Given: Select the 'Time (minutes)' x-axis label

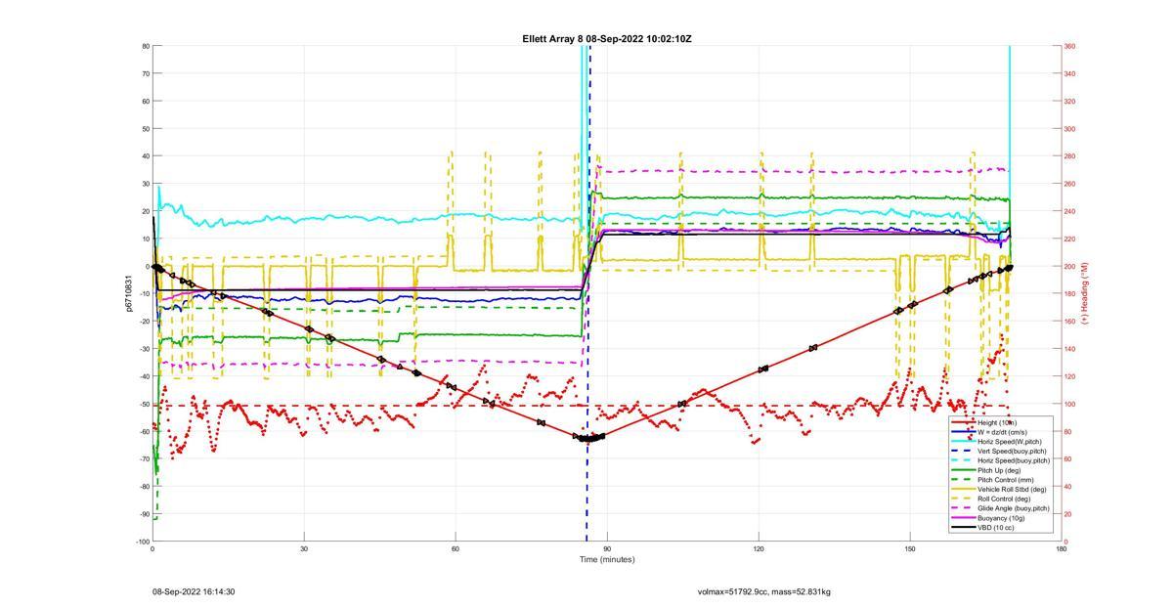Looking at the screenshot, I should coord(607,559).
